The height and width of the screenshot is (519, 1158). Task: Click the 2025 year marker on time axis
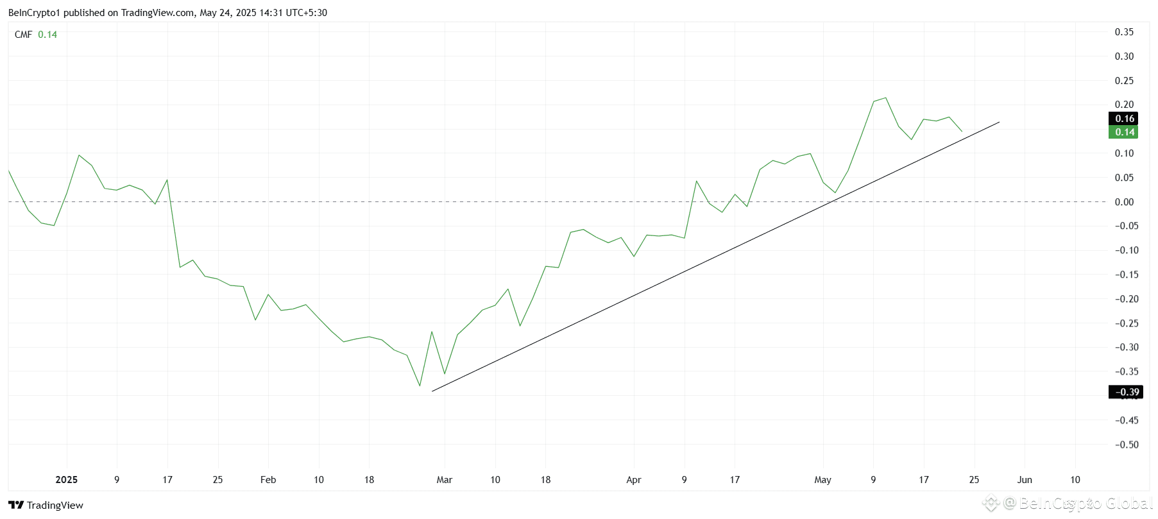[67, 480]
